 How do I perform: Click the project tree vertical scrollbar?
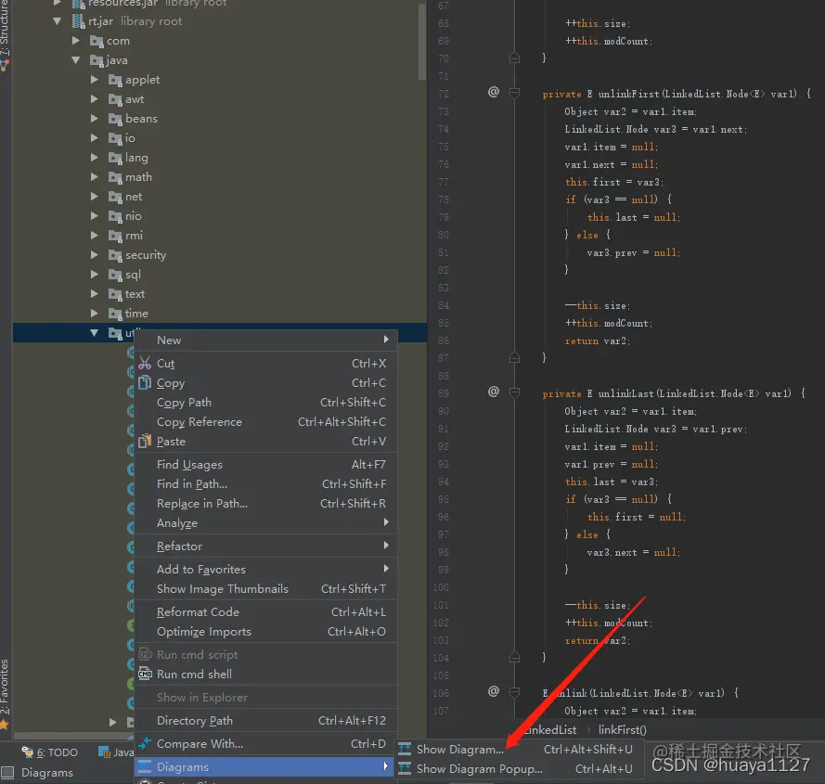422,42
